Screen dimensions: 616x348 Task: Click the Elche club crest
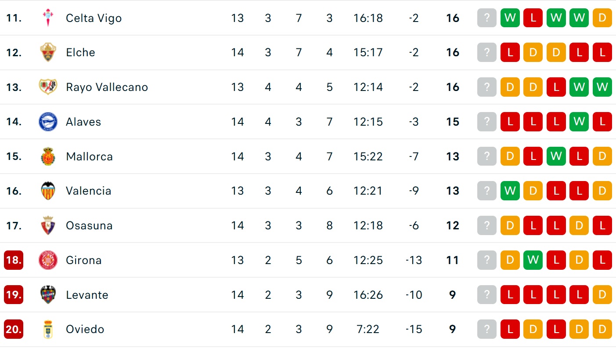point(48,52)
